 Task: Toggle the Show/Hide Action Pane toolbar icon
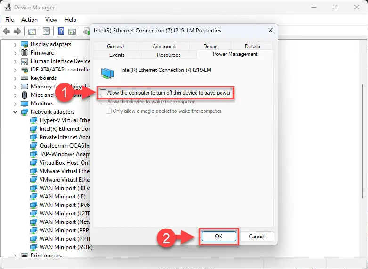click(72, 31)
